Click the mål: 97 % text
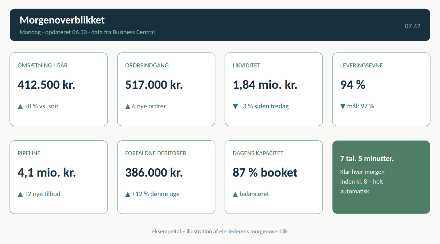 (361, 106)
